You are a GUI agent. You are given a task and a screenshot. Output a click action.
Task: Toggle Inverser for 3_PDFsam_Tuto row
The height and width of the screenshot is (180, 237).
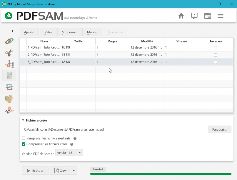pos(215,62)
